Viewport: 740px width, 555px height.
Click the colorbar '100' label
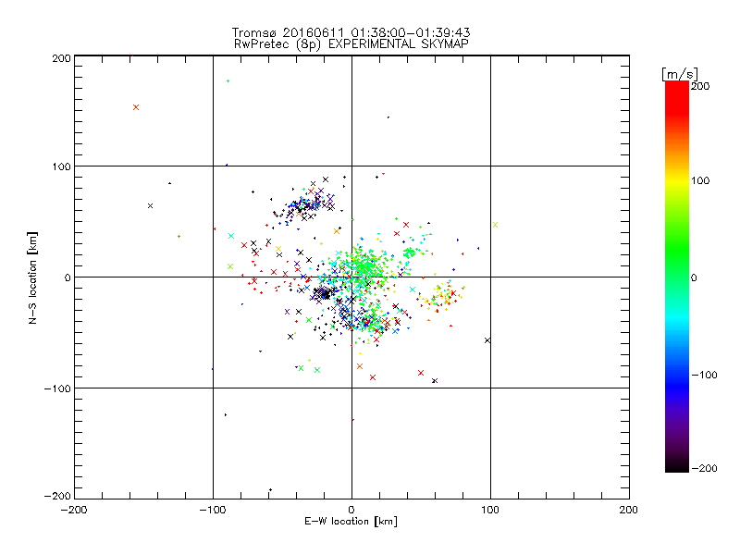[700, 180]
